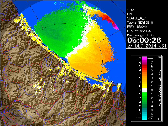Click the "Task: SEAICE_A" line

[140, 23]
